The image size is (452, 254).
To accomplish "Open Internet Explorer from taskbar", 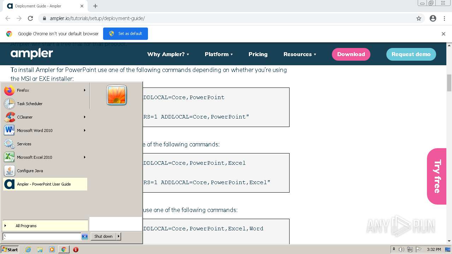I will 28,249.
